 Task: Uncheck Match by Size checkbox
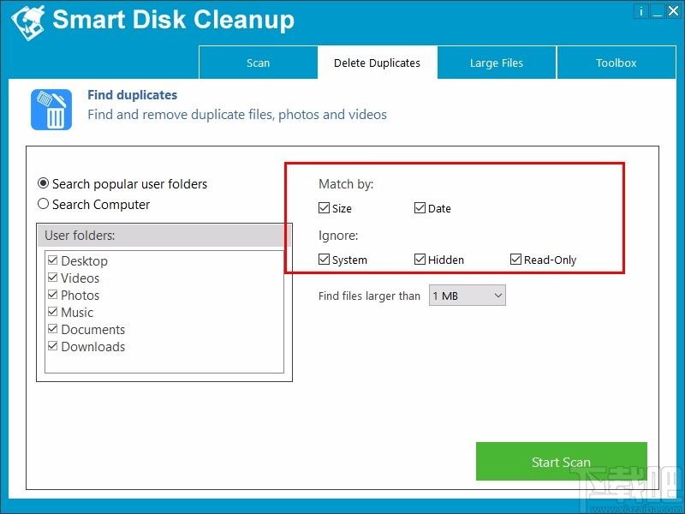tap(324, 208)
